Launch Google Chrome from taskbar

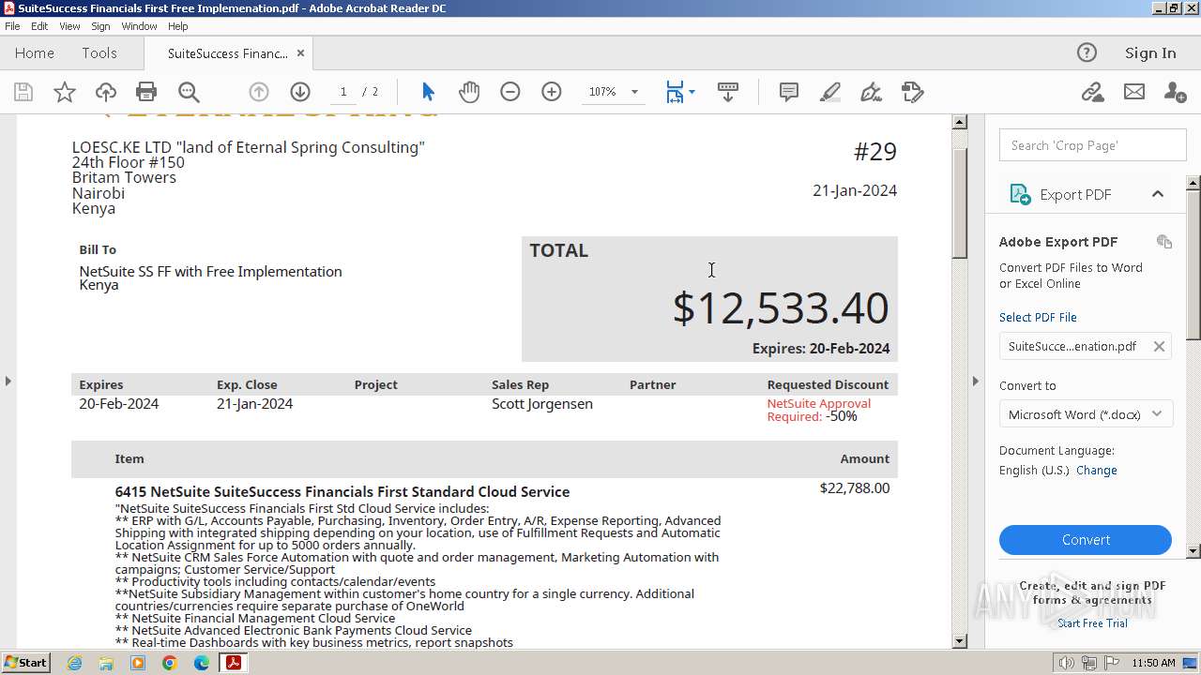tap(170, 663)
